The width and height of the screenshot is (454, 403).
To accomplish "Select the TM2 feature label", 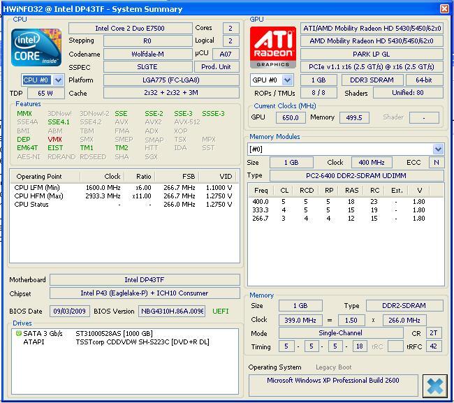I will pyautogui.click(x=122, y=148).
